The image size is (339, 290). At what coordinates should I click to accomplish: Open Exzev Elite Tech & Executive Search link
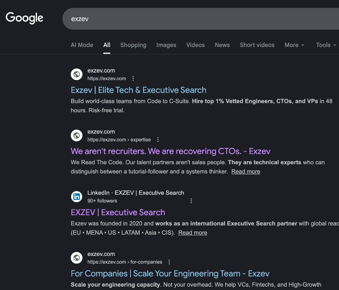coord(138,90)
